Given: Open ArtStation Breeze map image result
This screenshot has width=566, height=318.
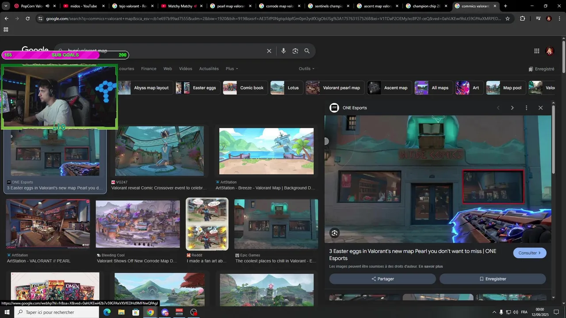Looking at the screenshot, I should 266,151.
